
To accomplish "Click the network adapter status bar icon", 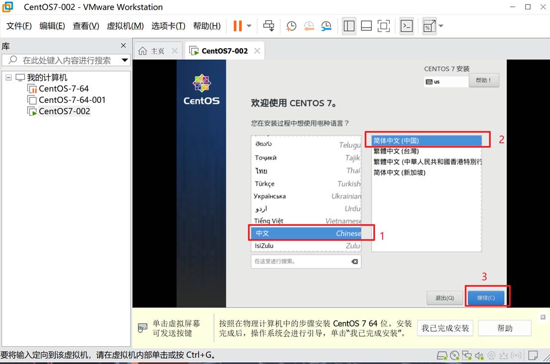I will tap(467, 356).
